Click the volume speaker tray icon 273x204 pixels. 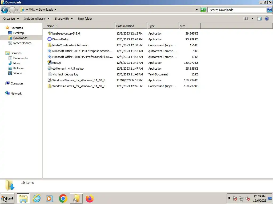pyautogui.click(x=247, y=198)
